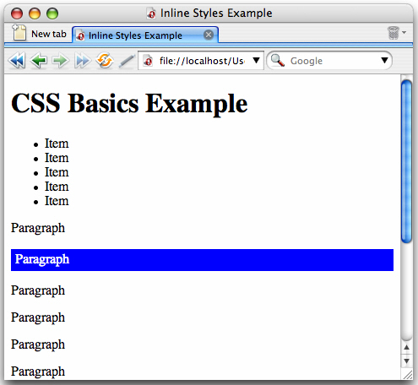Click the blue vertical scrollbar thumb

coord(406,161)
